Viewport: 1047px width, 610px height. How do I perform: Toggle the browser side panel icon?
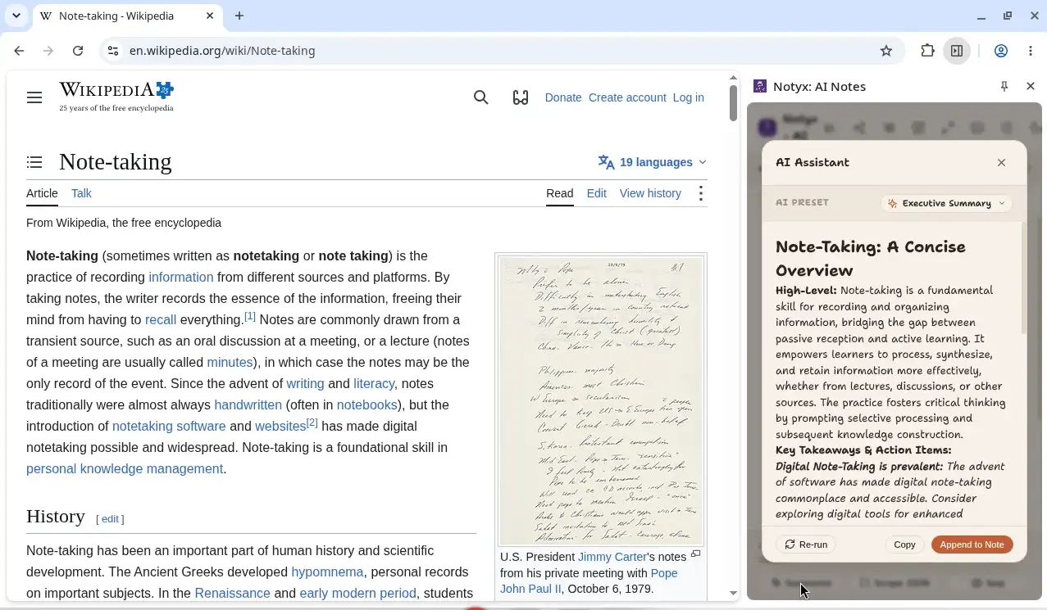(x=957, y=51)
